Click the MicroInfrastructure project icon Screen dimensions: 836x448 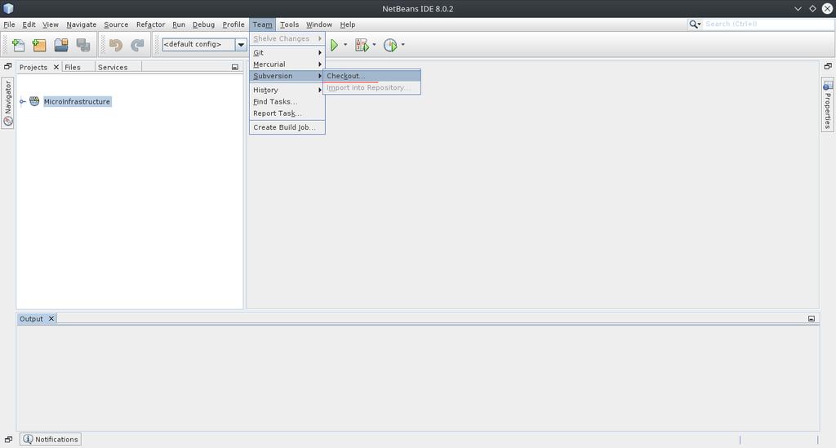tap(34, 101)
